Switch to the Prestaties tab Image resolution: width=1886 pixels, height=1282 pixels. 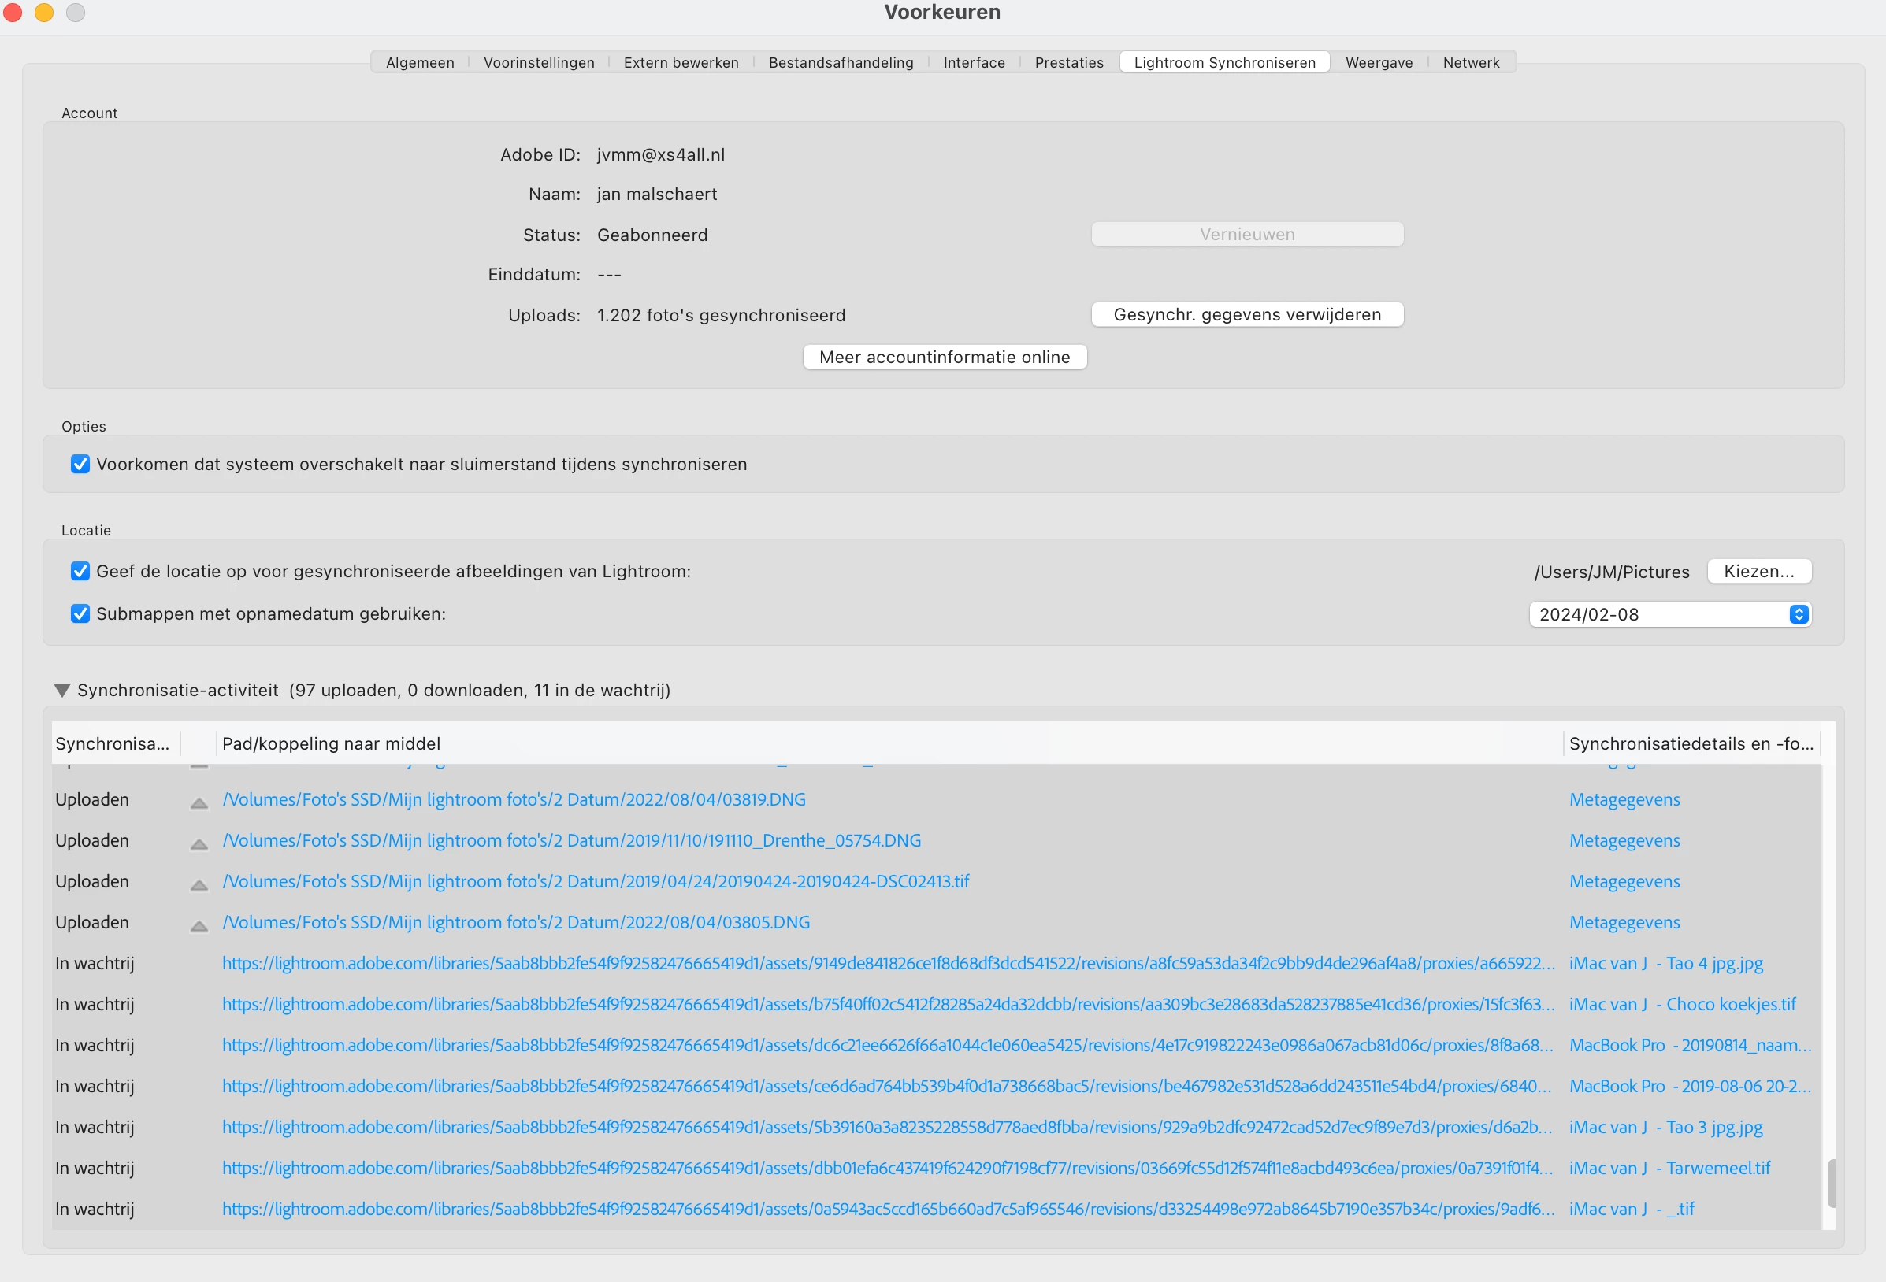pos(1068,62)
